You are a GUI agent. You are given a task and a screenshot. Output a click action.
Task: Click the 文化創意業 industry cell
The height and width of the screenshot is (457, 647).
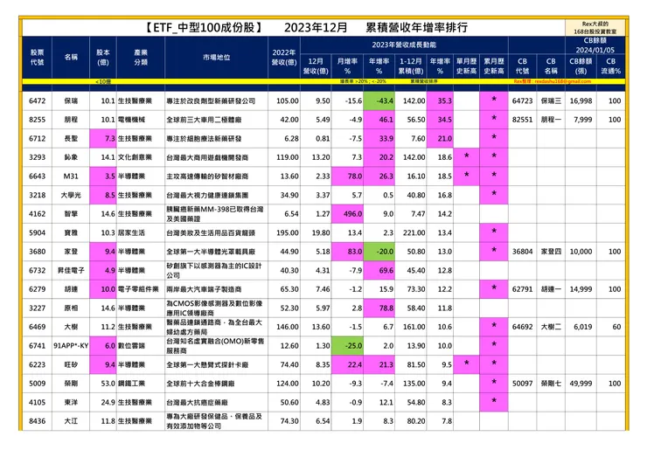(x=141, y=157)
